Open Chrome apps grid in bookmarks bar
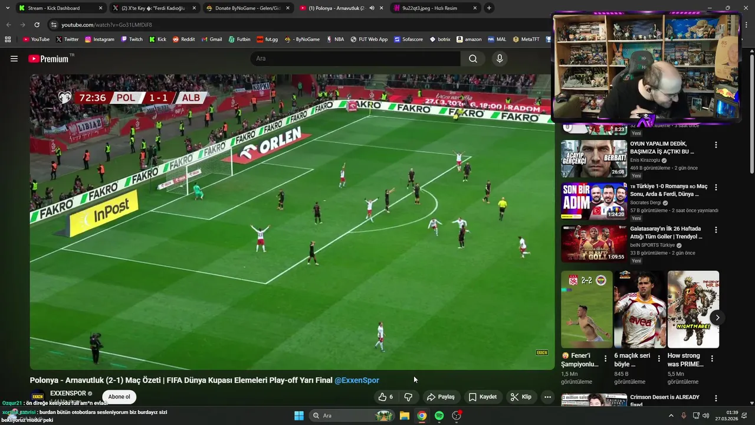Image resolution: width=755 pixels, height=425 pixels. 8,40
